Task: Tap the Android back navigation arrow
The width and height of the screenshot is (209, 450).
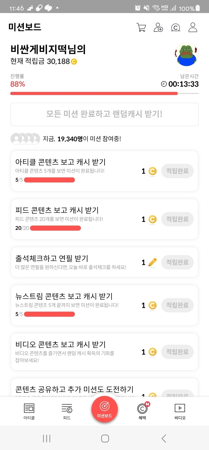Action: pos(164,438)
